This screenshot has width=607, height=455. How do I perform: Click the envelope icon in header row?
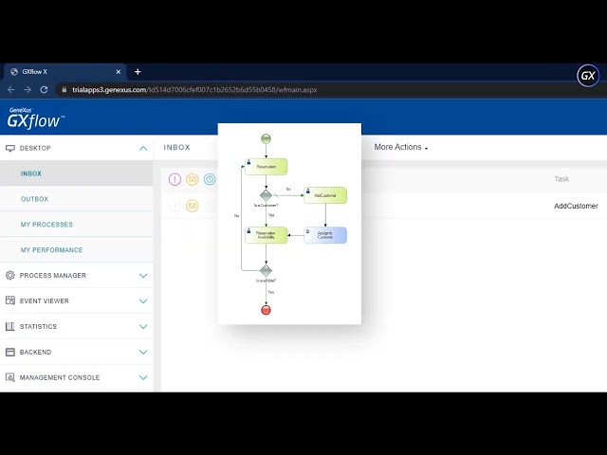(193, 179)
